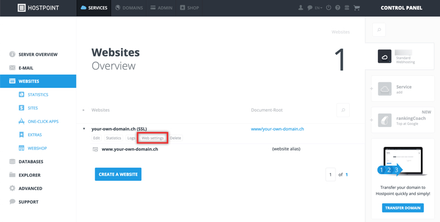
Task: Open the EN language dropdown
Action: coord(318,8)
